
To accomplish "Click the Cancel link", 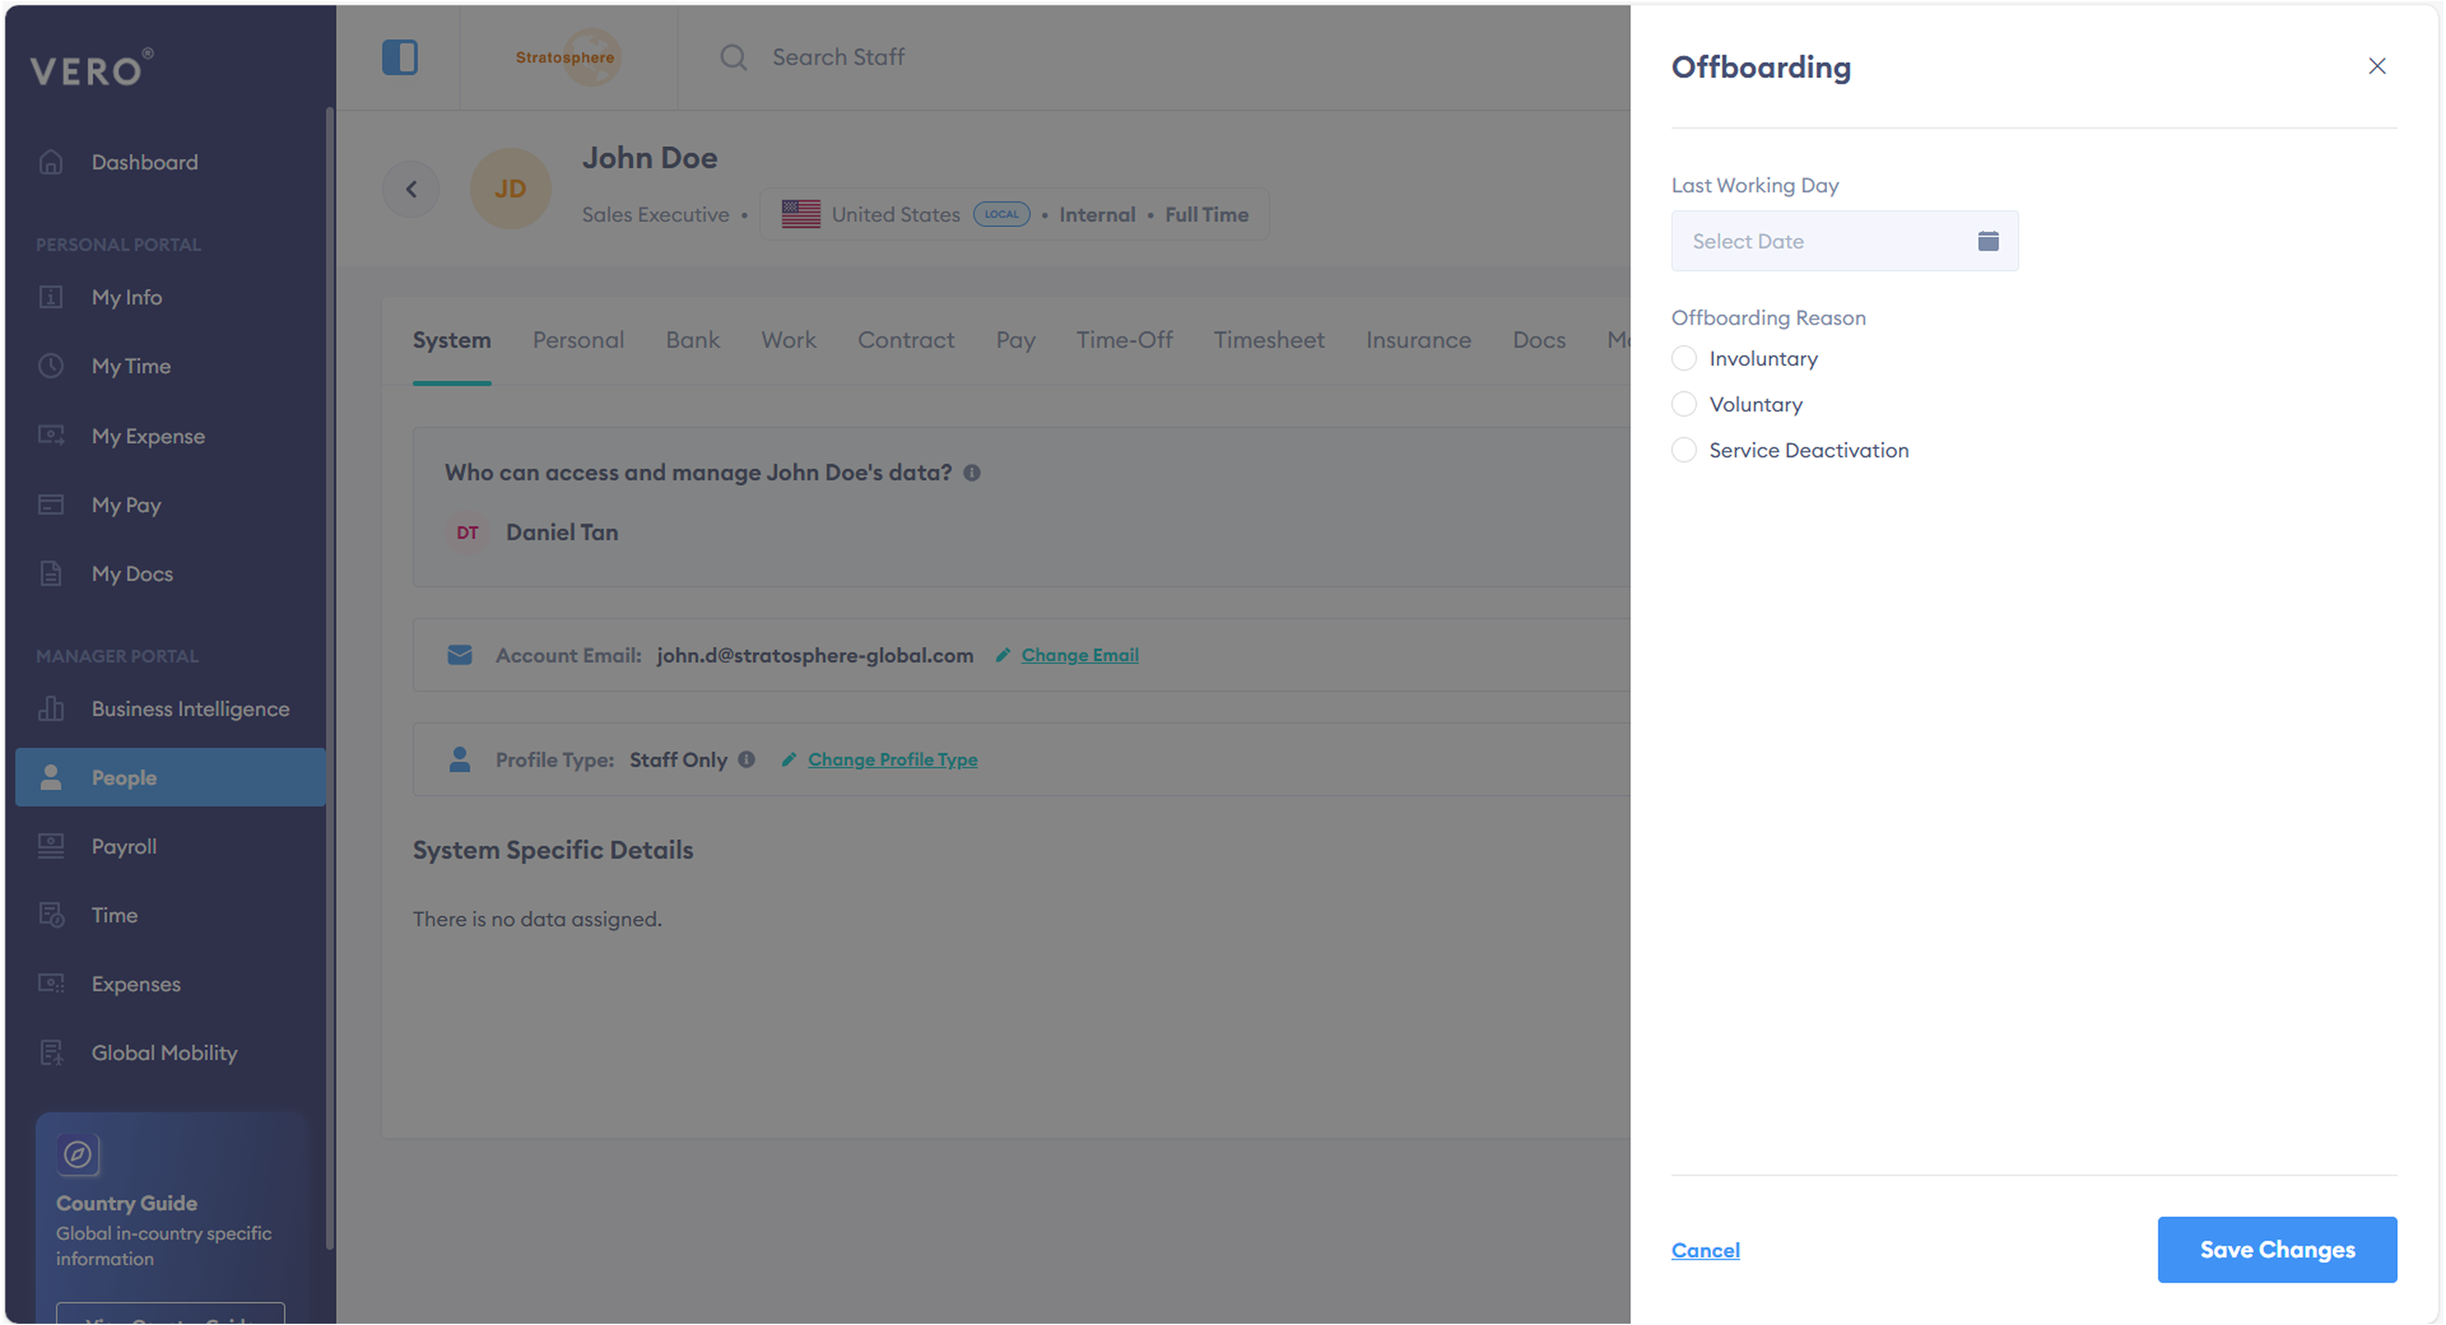I will click(1705, 1251).
